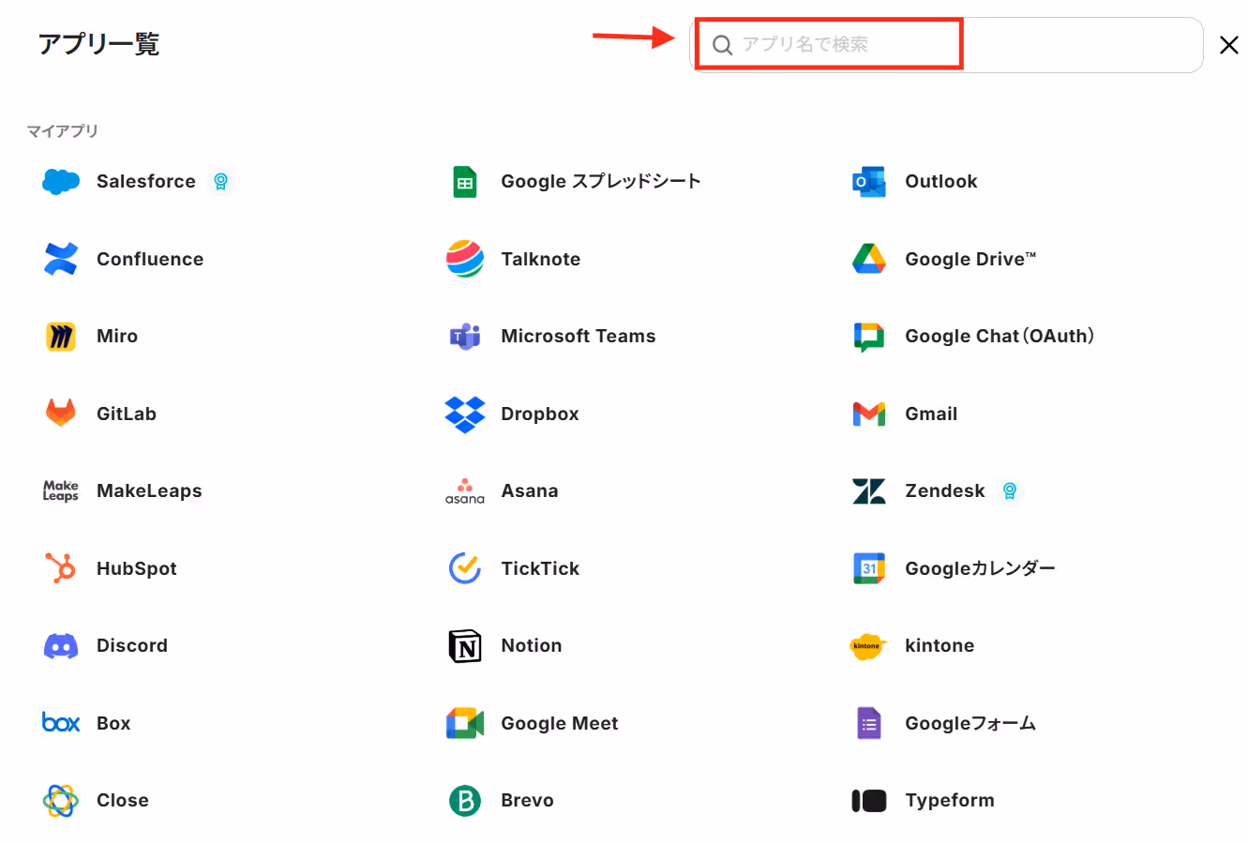This screenshot has height=844, width=1248.
Task: Open the TickTick label
Action: coord(540,568)
